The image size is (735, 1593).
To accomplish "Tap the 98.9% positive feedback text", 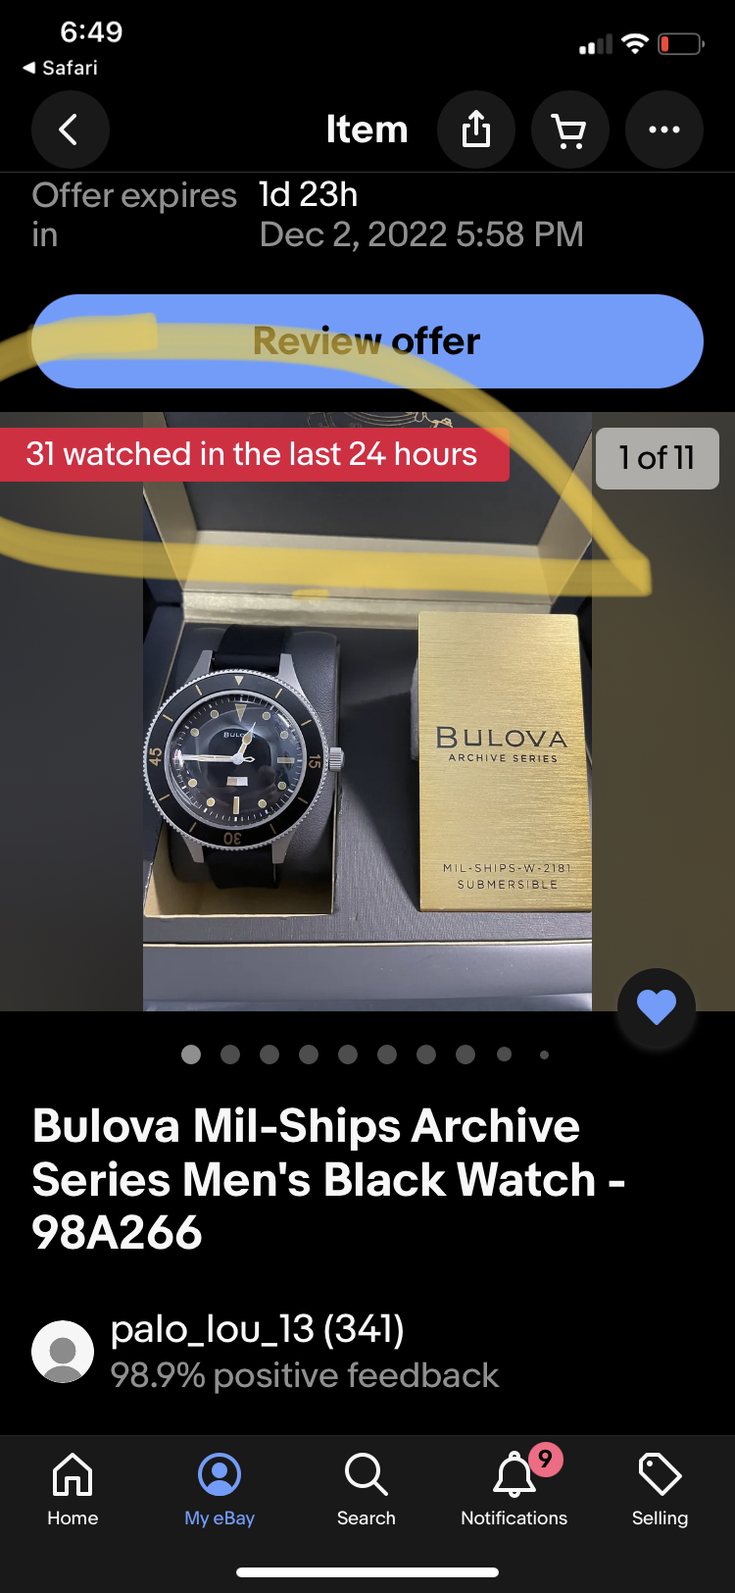I will pyautogui.click(x=304, y=1375).
